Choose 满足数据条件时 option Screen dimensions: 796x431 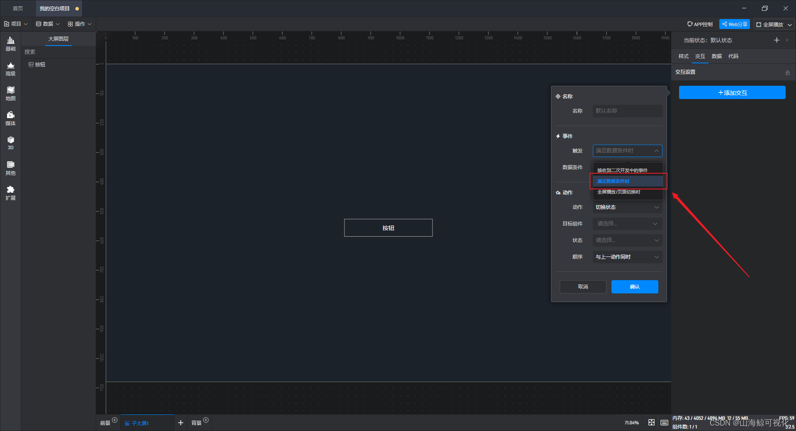(x=628, y=181)
